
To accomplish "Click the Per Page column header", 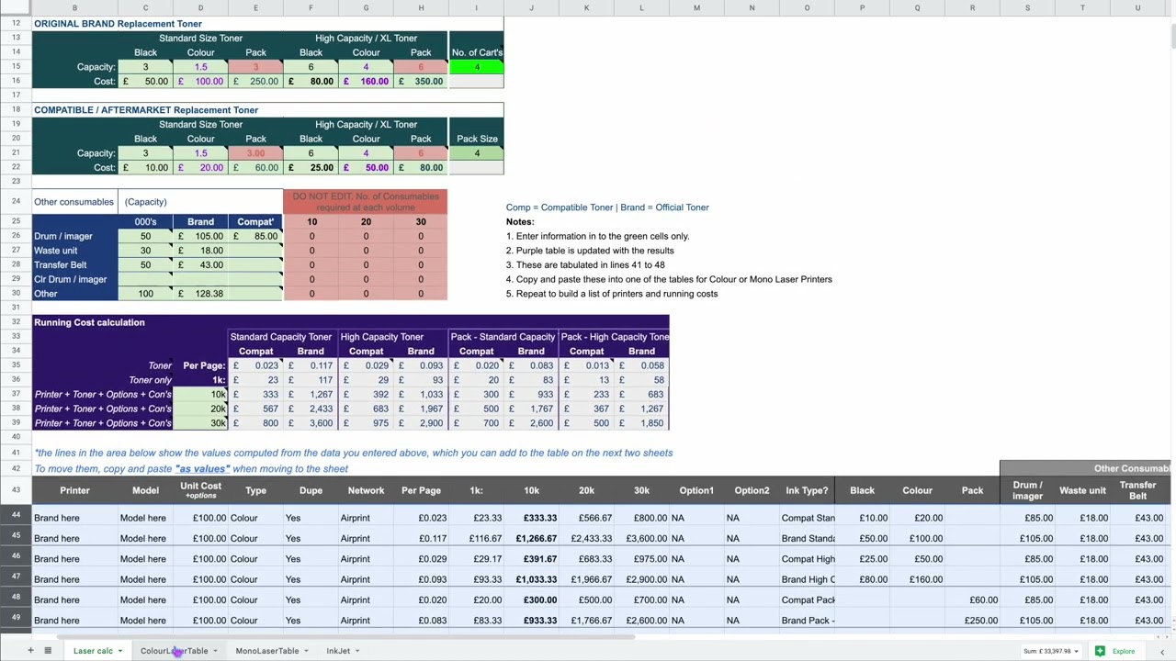I will pyautogui.click(x=421, y=490).
